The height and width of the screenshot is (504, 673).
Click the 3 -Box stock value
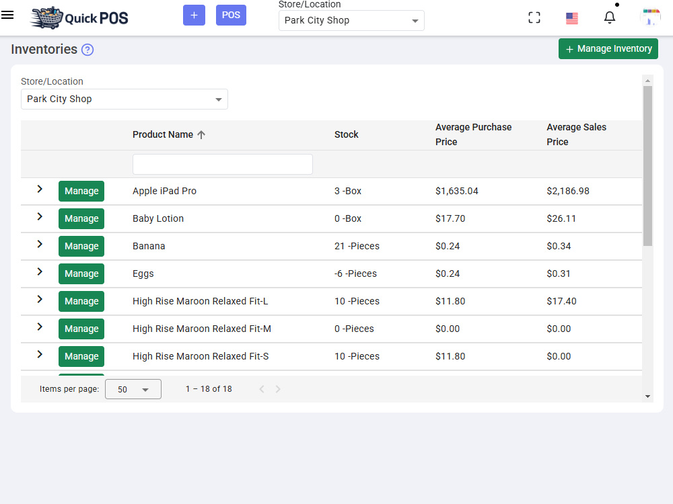click(348, 191)
